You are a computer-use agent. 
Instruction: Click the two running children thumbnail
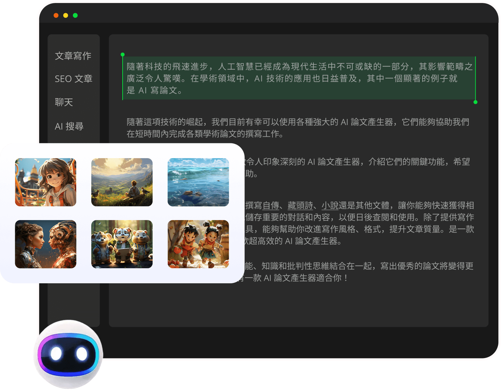pos(198,244)
